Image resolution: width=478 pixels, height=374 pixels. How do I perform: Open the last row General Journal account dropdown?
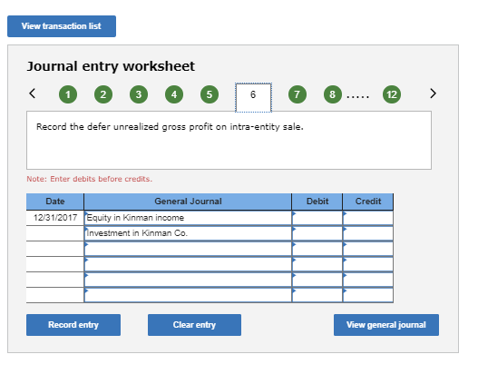(188, 295)
